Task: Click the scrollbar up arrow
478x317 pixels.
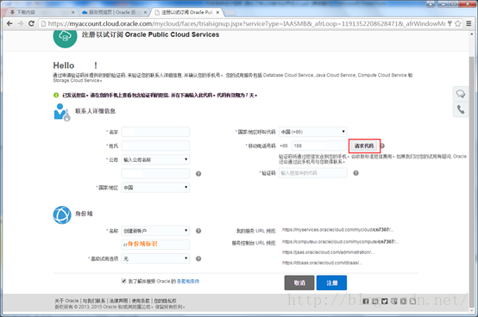Action: click(x=472, y=34)
